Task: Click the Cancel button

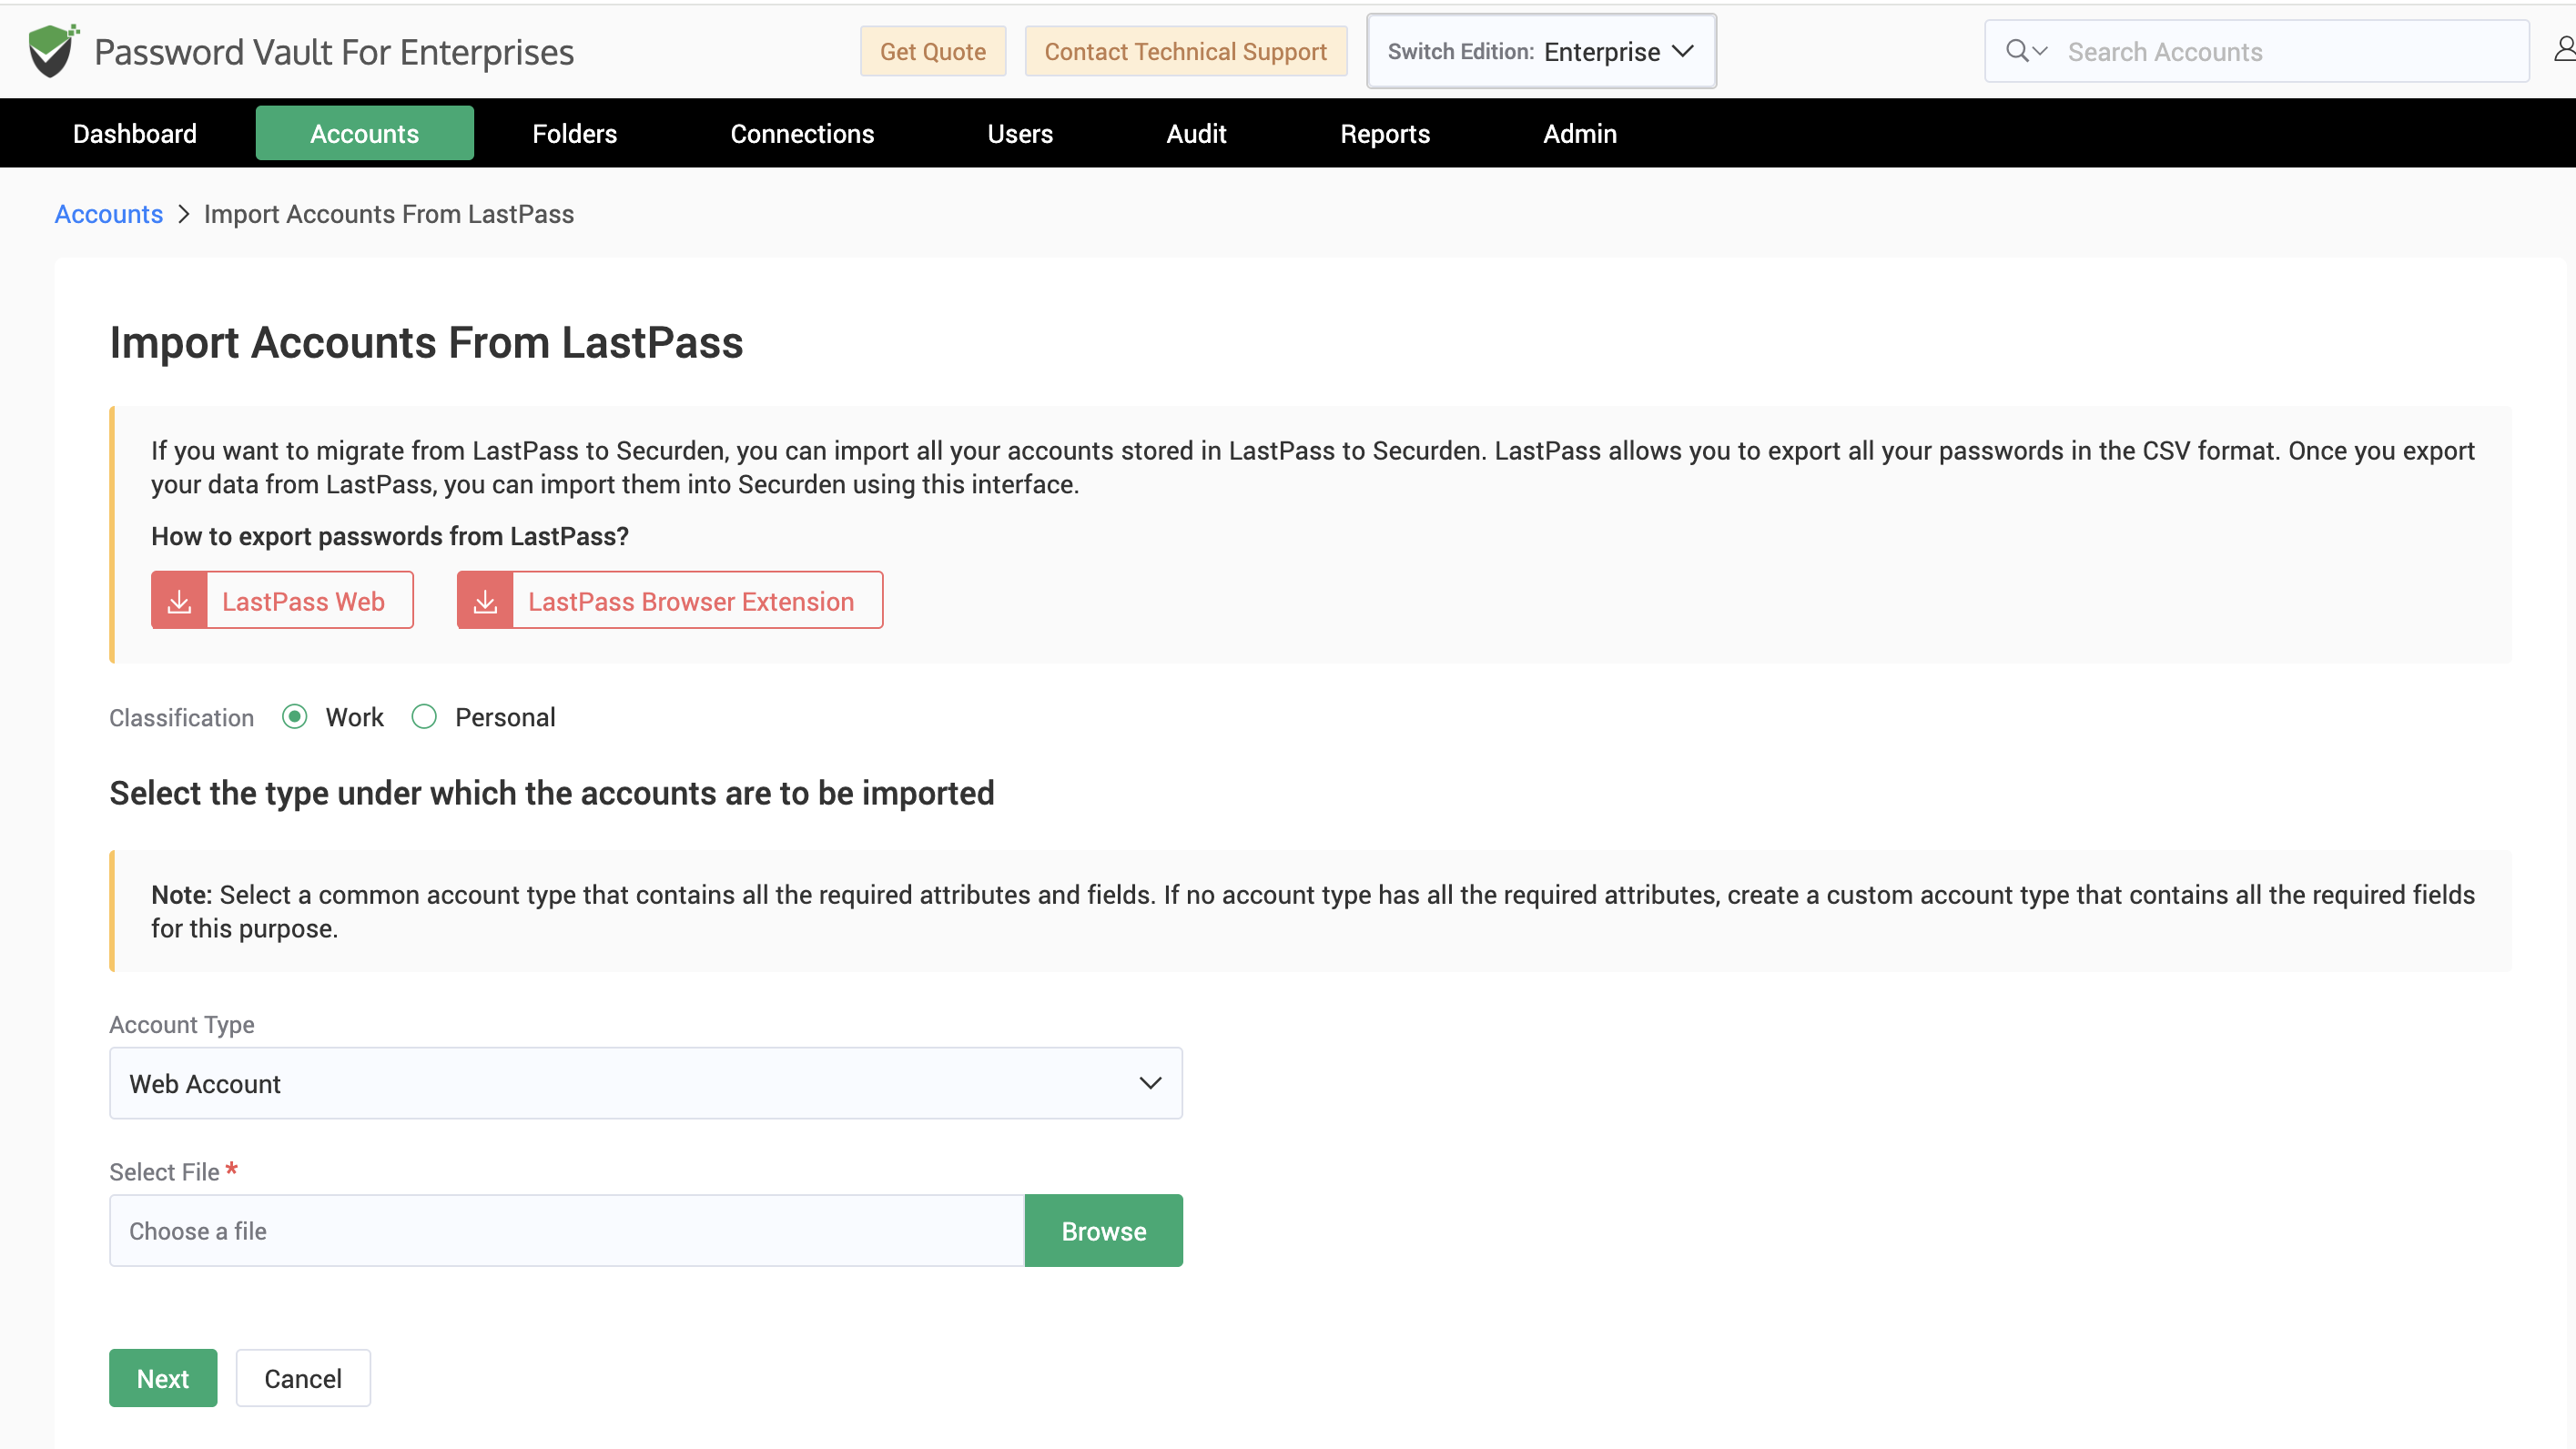Action: pos(303,1378)
